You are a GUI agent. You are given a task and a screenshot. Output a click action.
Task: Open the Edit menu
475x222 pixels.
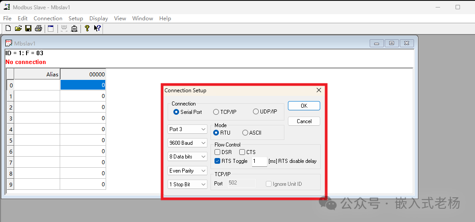pyautogui.click(x=23, y=19)
